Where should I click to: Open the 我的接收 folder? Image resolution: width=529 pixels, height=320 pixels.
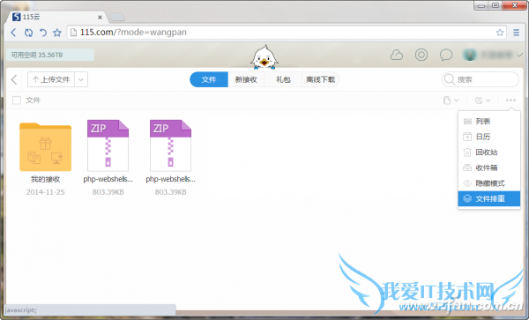point(46,147)
